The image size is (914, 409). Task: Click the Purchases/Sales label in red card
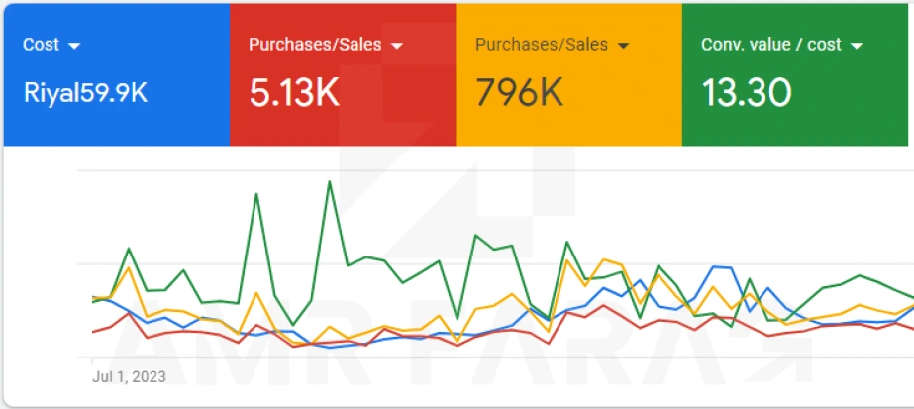coord(315,45)
